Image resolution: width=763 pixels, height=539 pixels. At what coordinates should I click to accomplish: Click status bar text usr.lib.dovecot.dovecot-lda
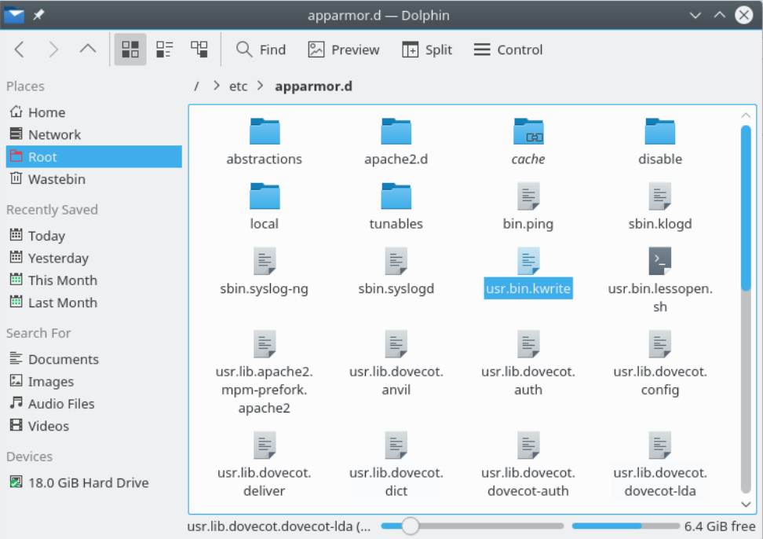pos(279,526)
